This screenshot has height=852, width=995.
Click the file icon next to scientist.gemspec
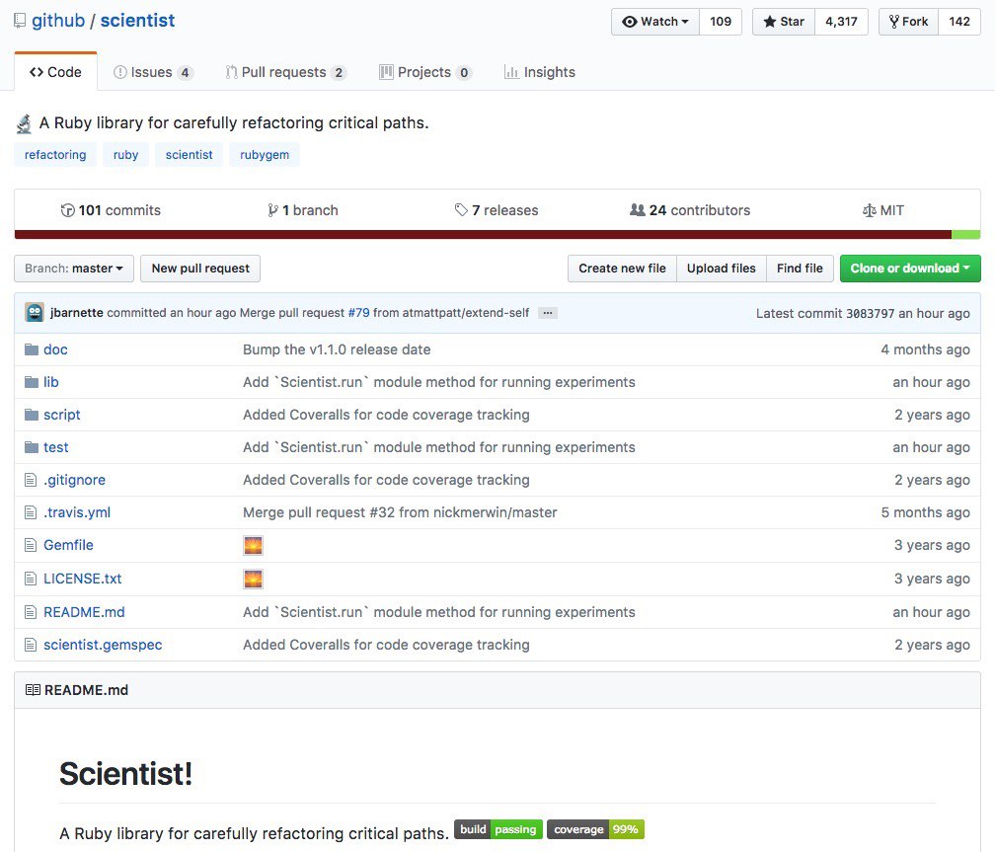[x=31, y=645]
